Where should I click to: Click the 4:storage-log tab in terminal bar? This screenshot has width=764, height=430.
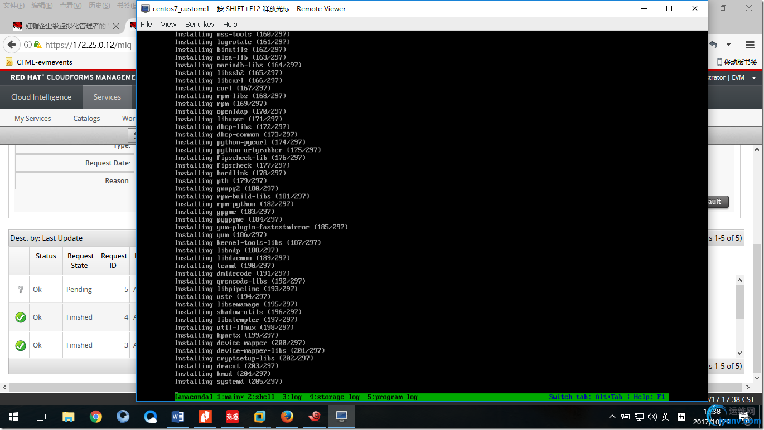335,397
